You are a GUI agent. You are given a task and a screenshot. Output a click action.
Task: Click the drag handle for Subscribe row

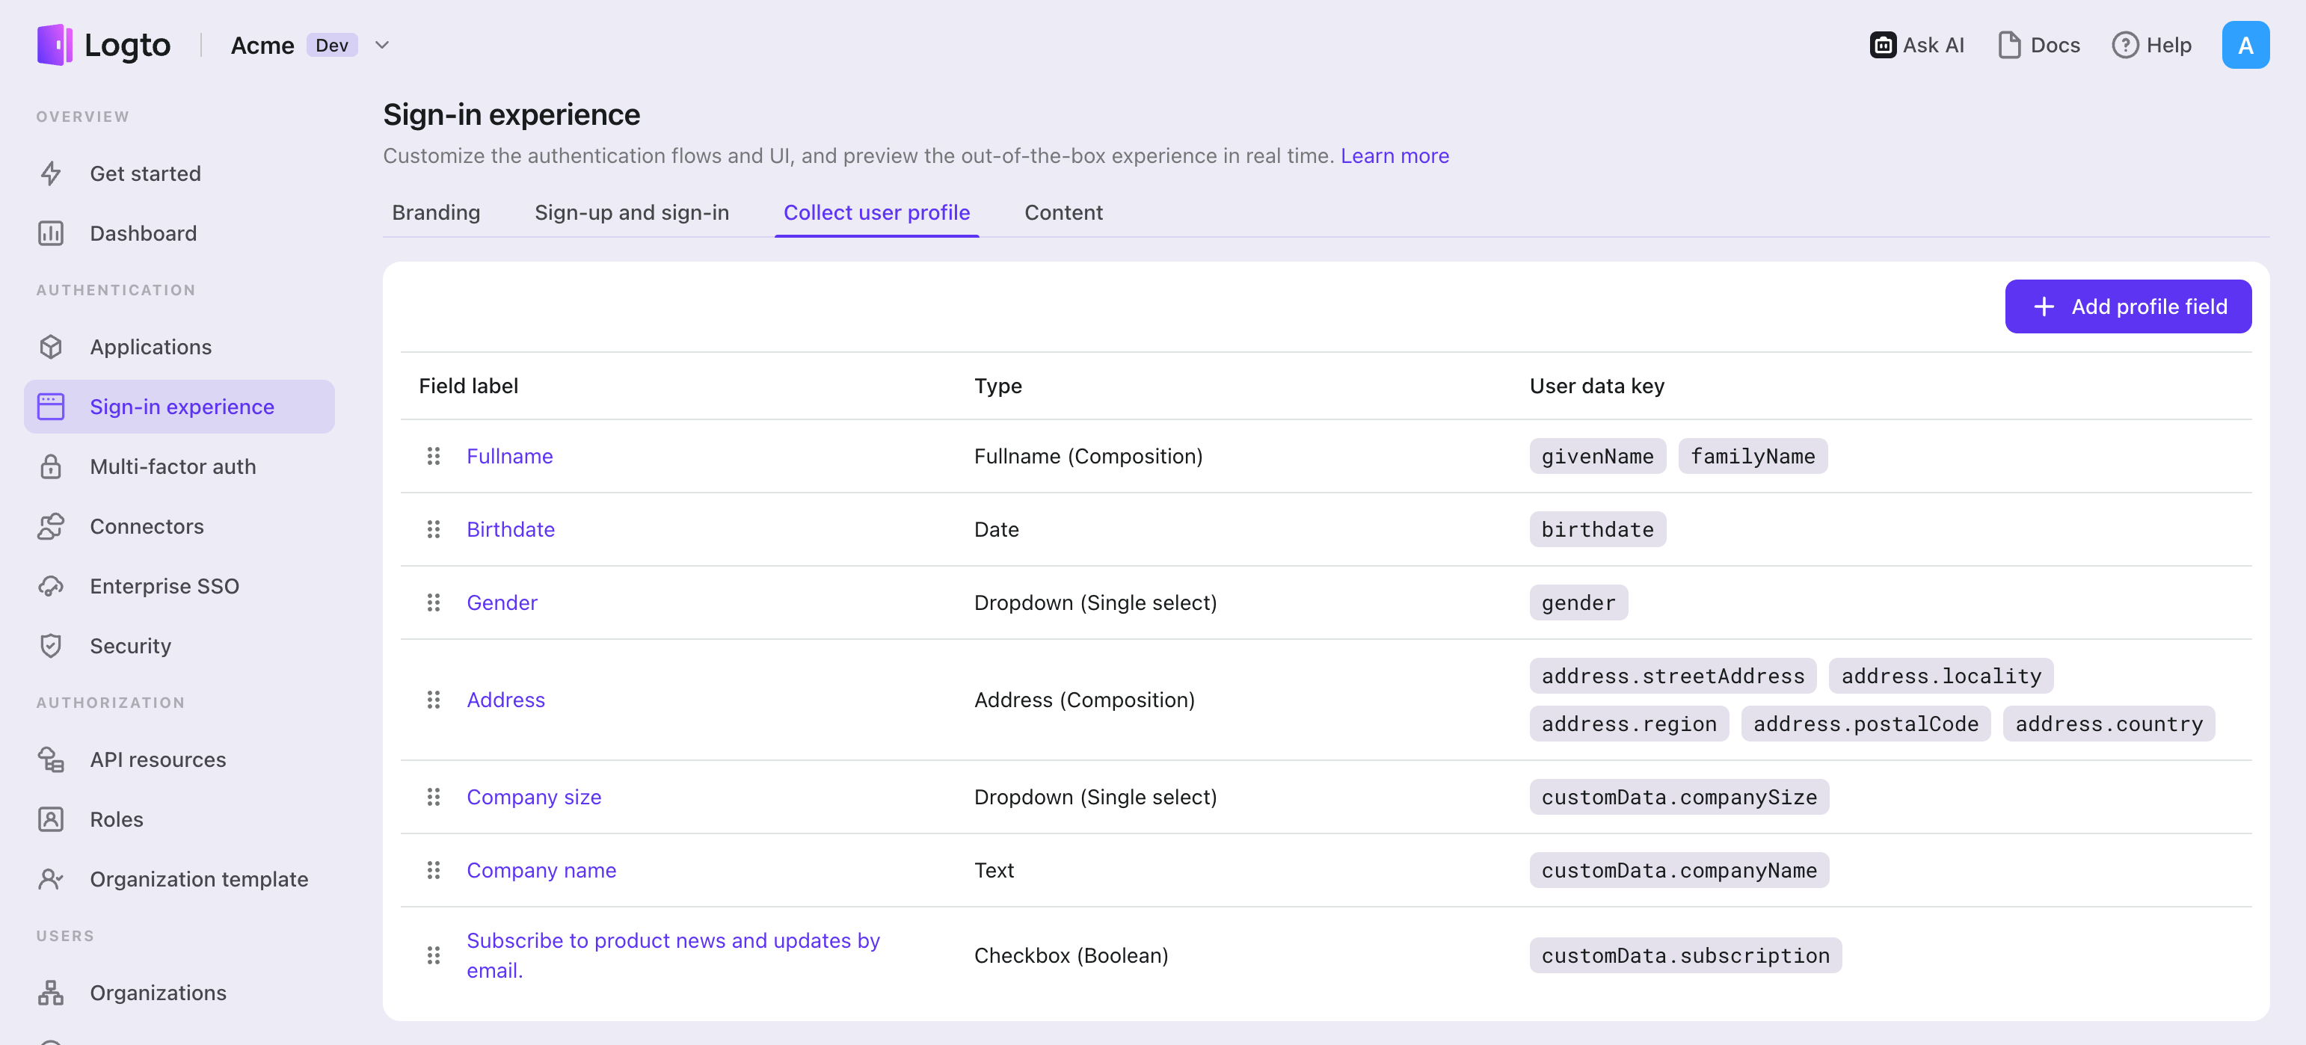[x=433, y=955]
